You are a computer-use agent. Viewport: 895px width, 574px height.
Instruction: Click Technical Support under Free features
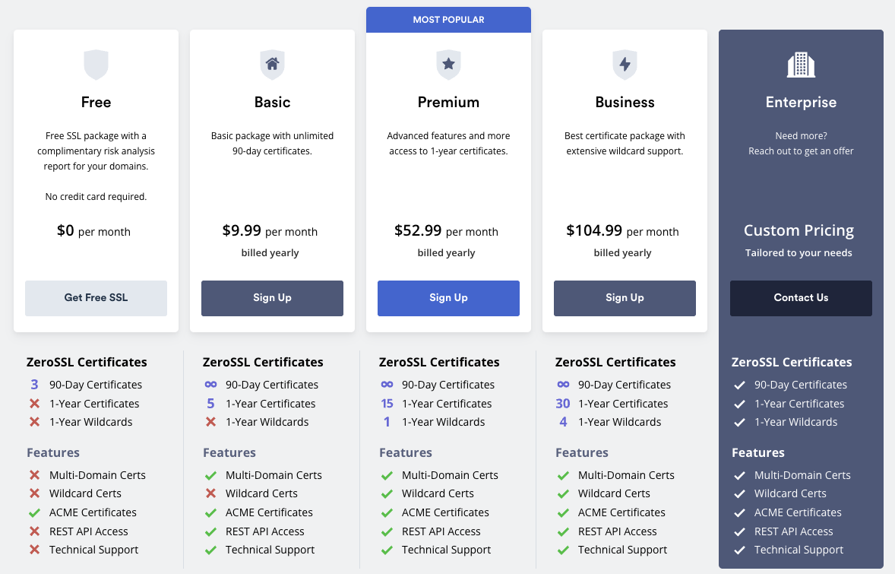(93, 550)
